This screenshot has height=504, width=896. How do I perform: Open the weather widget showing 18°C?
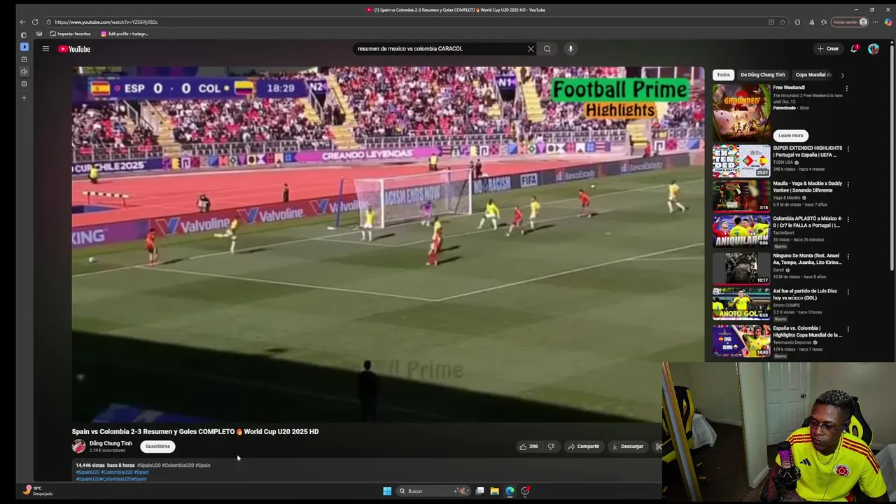coord(38,491)
